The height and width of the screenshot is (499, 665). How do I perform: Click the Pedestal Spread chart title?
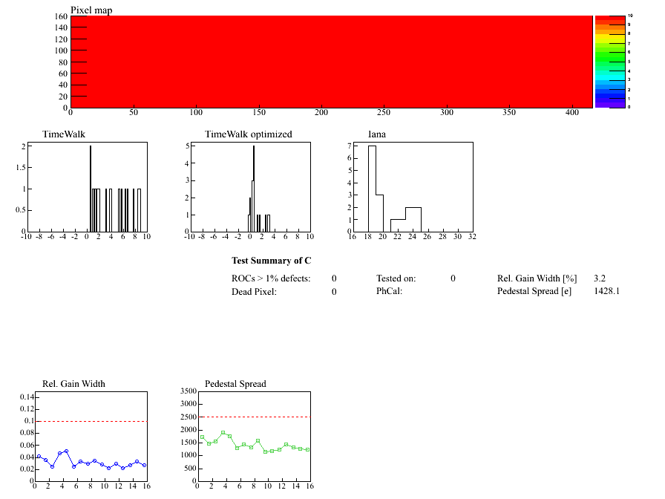[x=235, y=384]
